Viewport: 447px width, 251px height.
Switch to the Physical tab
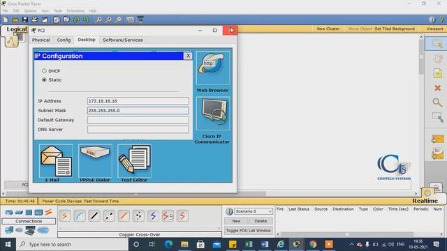coord(41,40)
